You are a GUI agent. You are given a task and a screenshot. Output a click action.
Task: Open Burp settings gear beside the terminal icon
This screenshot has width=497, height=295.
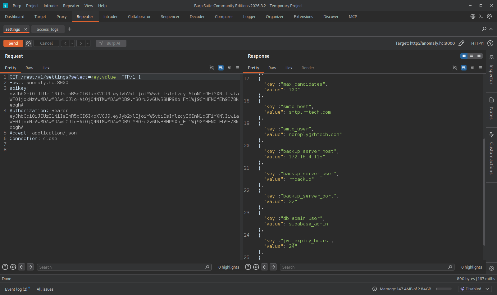[x=489, y=16]
